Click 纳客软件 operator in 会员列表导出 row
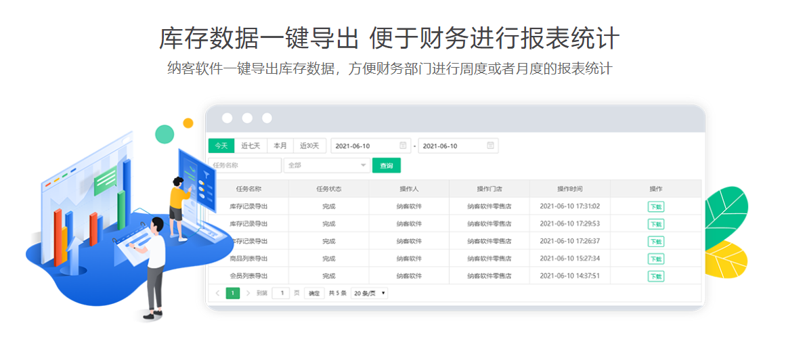The height and width of the screenshot is (352, 805). [409, 276]
